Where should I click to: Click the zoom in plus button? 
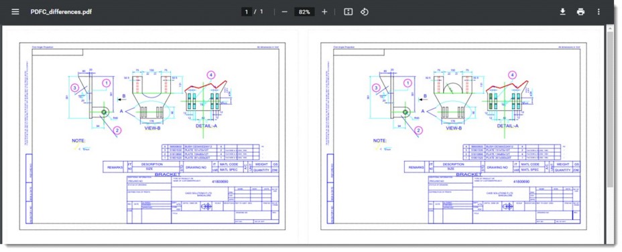(x=324, y=12)
